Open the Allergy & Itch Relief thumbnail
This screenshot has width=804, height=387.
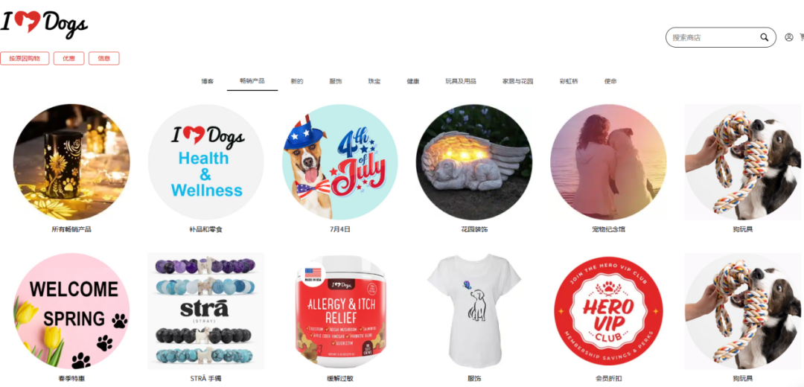tap(340, 311)
